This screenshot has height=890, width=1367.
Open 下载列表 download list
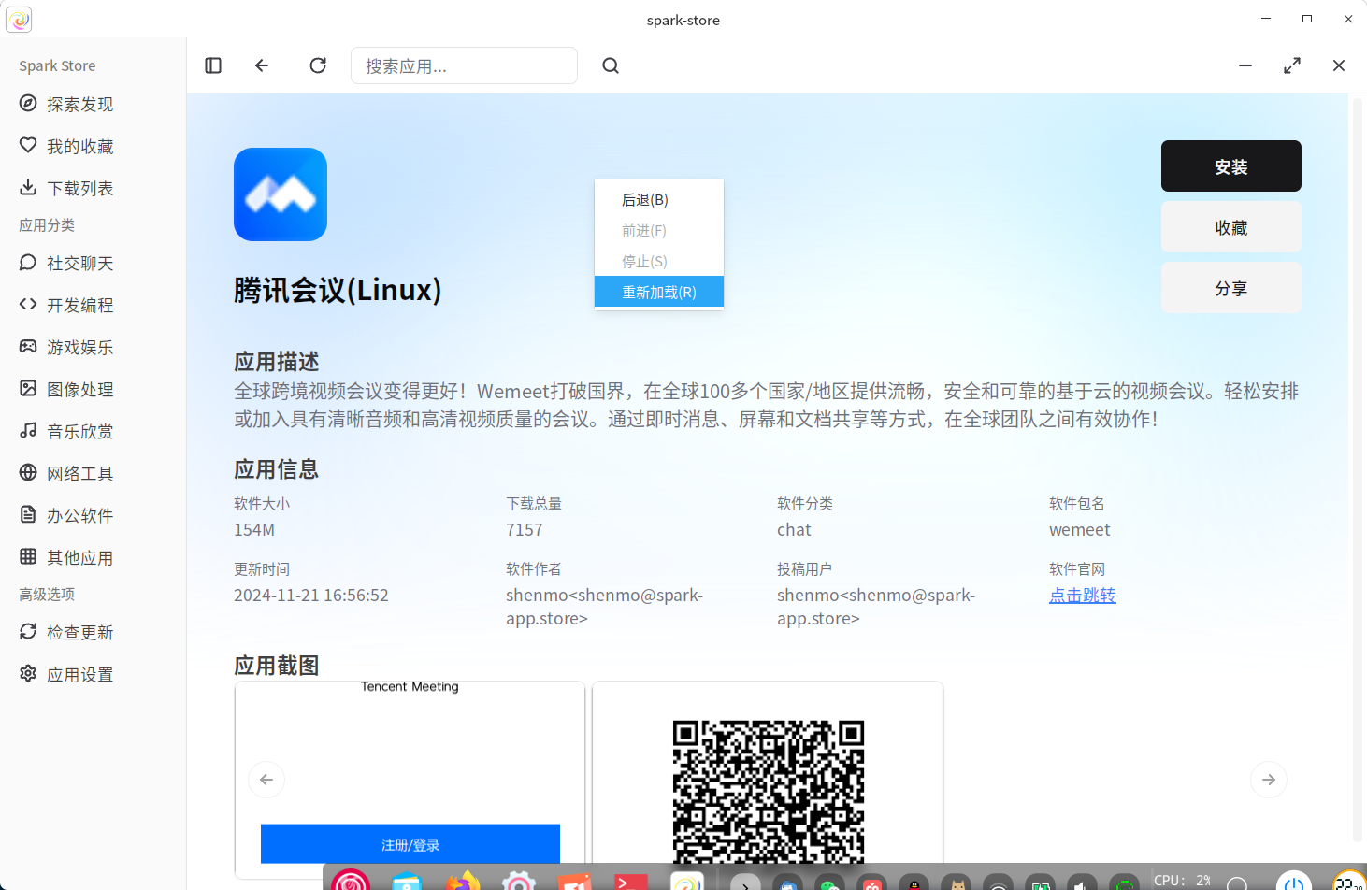(x=79, y=189)
